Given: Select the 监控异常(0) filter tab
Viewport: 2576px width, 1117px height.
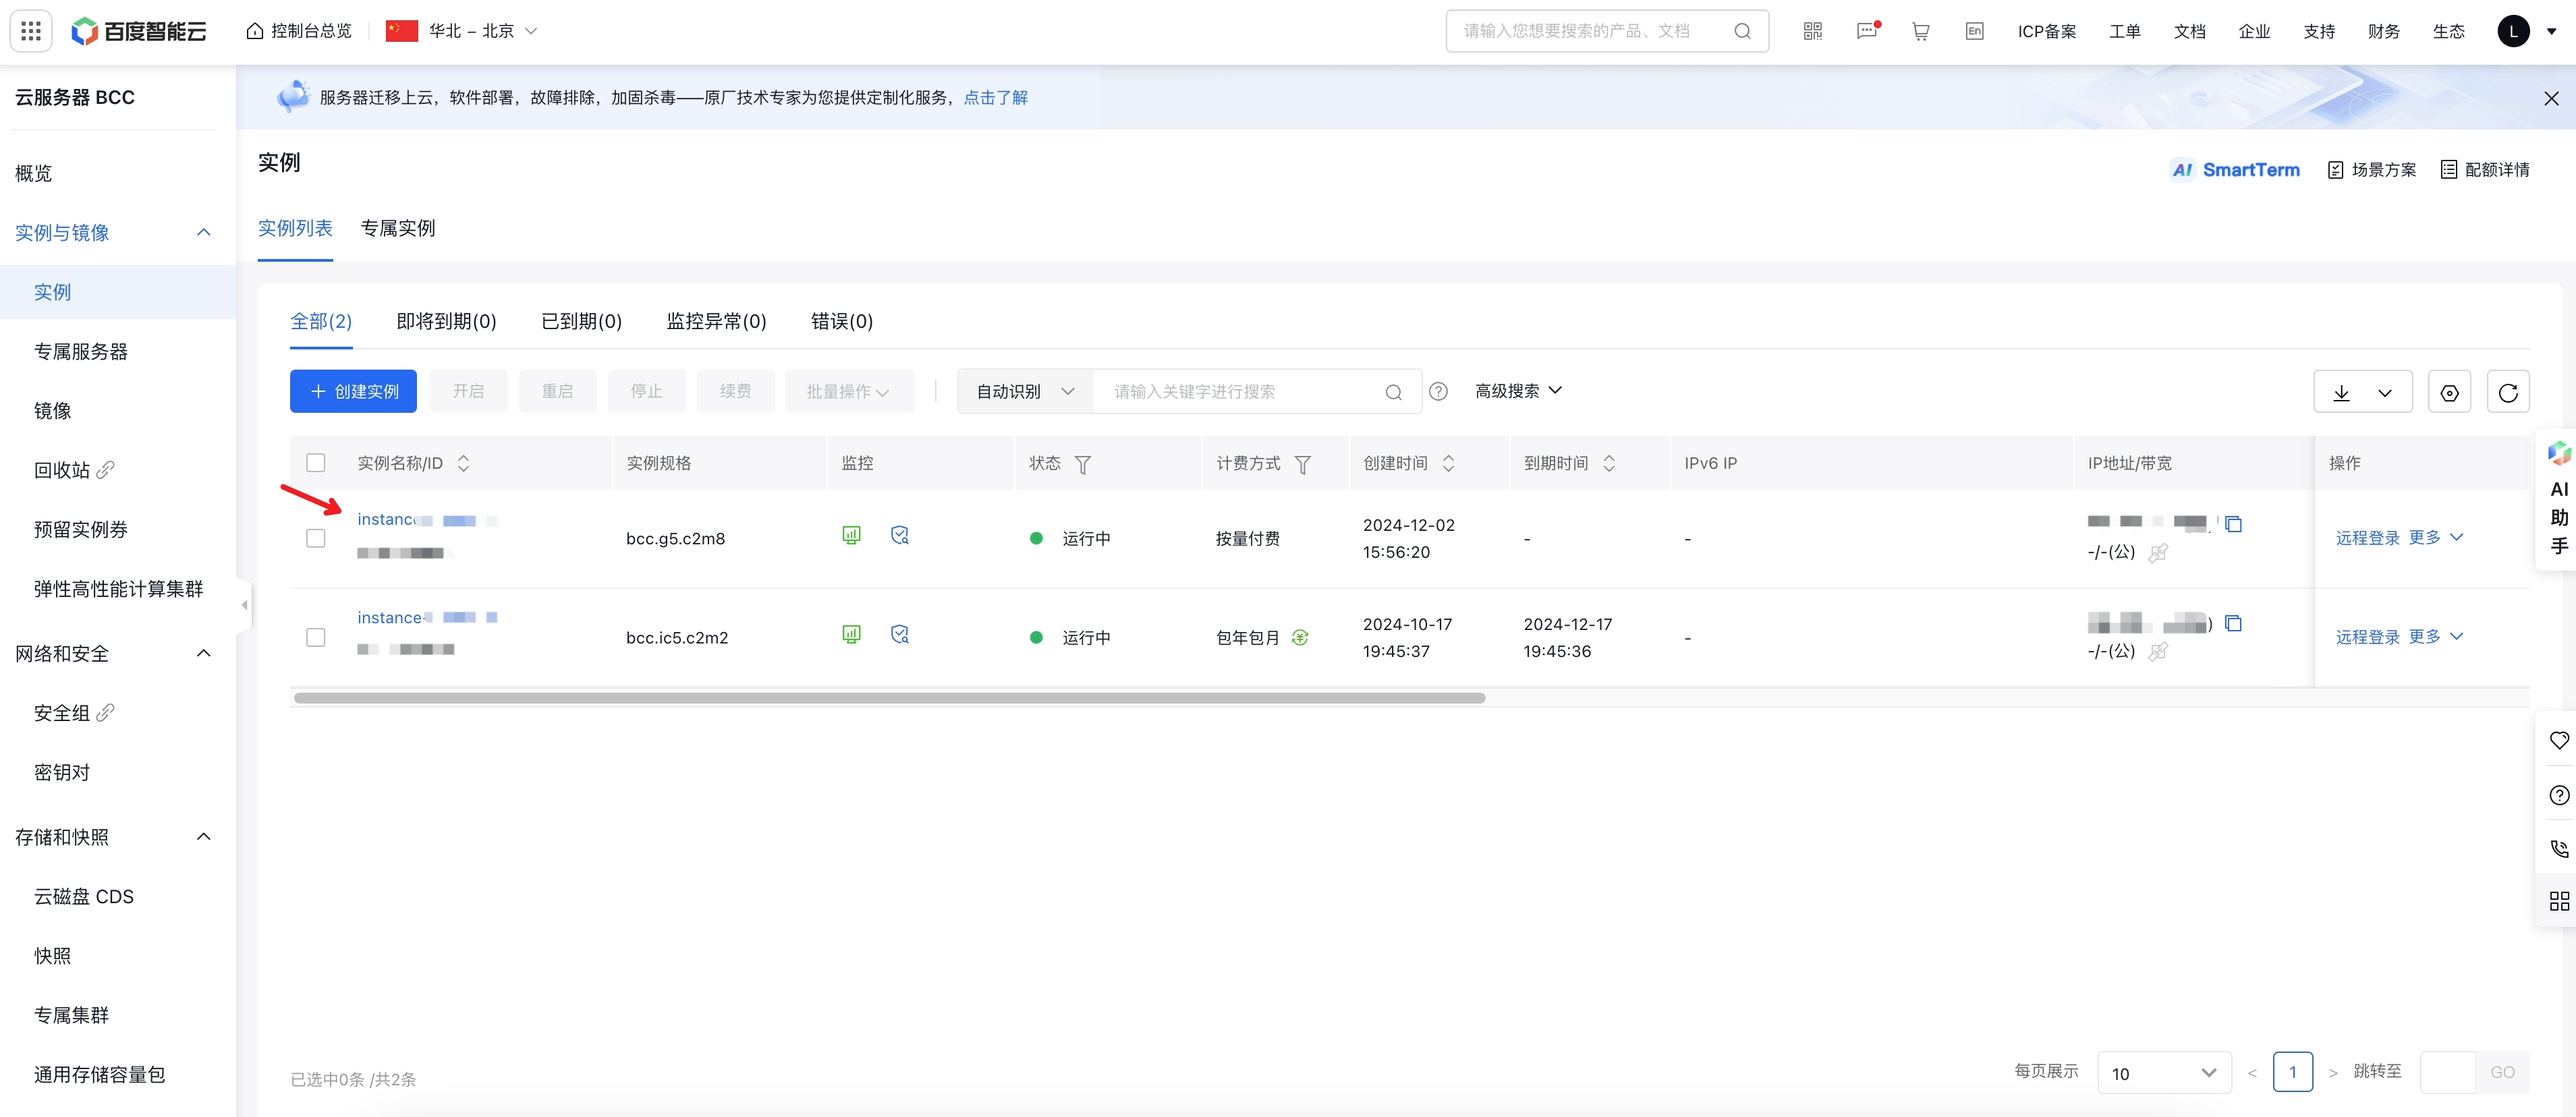Looking at the screenshot, I should coord(716,321).
